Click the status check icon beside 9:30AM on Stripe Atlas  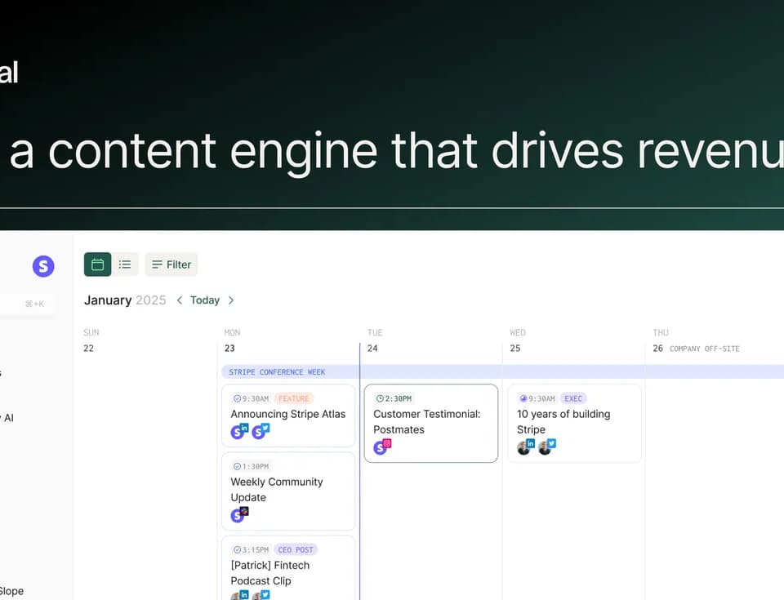point(237,398)
